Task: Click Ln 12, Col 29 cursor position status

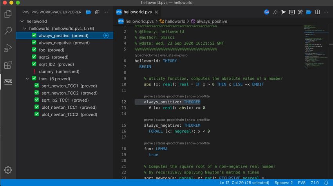Action: tap(244, 182)
